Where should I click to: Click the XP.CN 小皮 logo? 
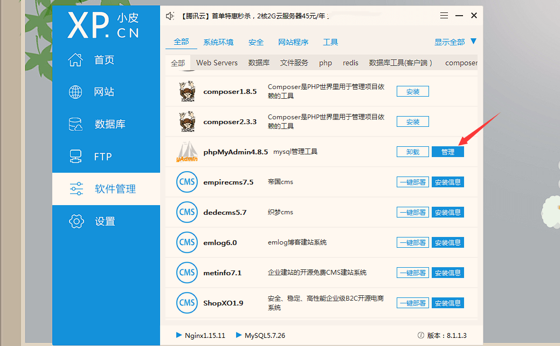[103, 25]
